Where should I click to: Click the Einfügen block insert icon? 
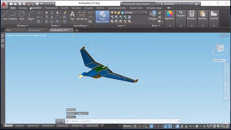(153, 15)
